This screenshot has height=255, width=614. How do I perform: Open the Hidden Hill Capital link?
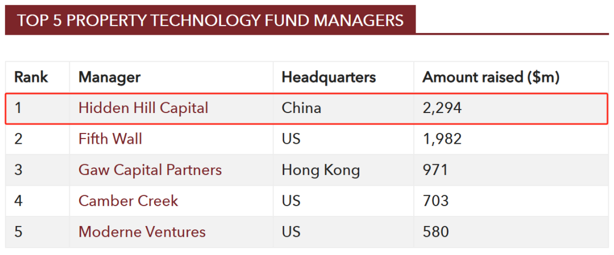pos(143,108)
